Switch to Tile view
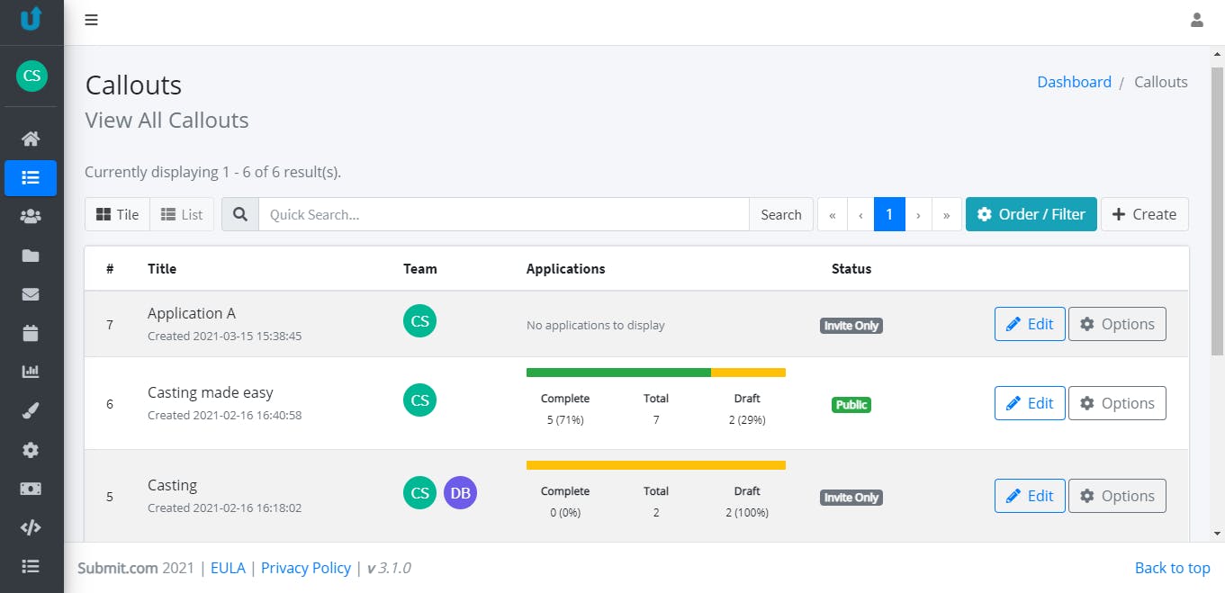 (117, 214)
